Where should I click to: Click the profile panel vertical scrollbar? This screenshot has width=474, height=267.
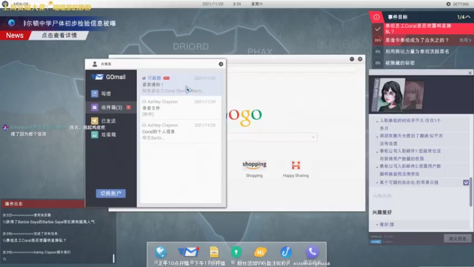pyautogui.click(x=470, y=191)
